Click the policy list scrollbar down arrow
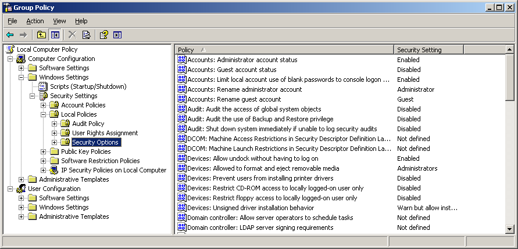 click(x=510, y=229)
